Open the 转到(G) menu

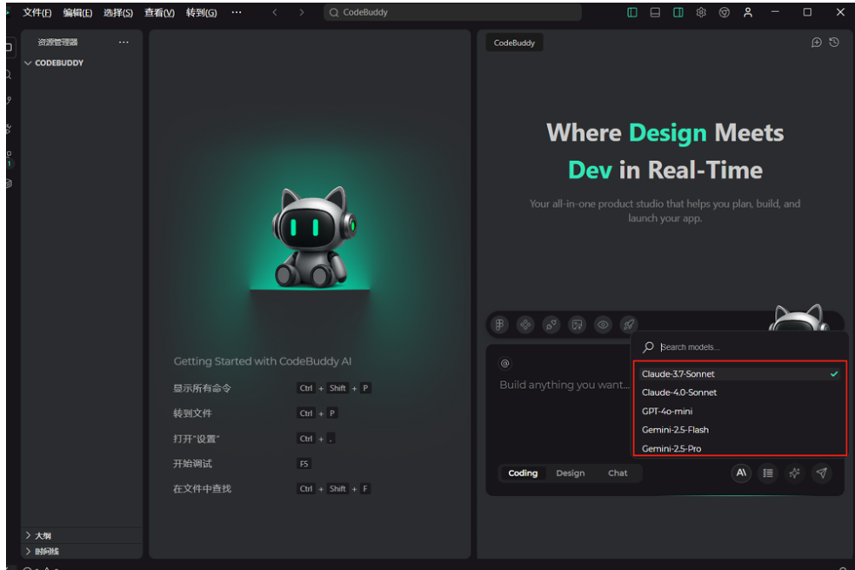pyautogui.click(x=201, y=12)
